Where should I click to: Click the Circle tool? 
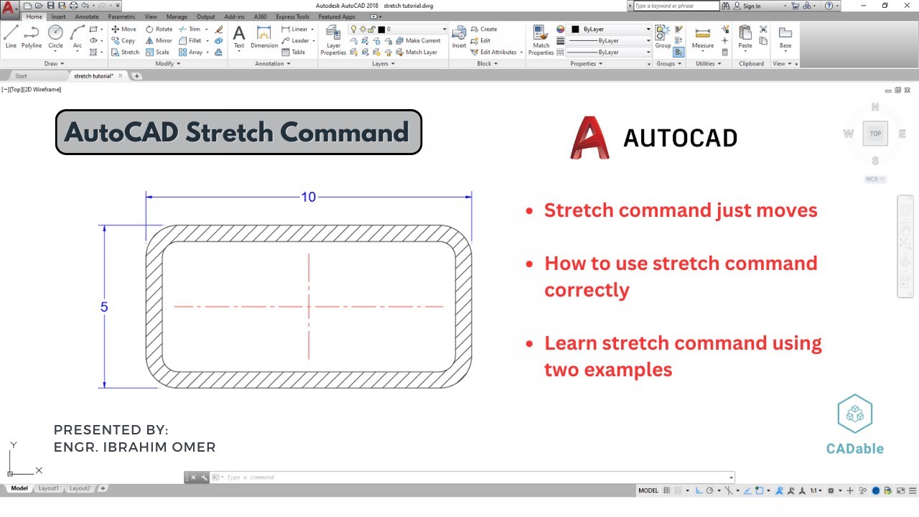[x=55, y=32]
